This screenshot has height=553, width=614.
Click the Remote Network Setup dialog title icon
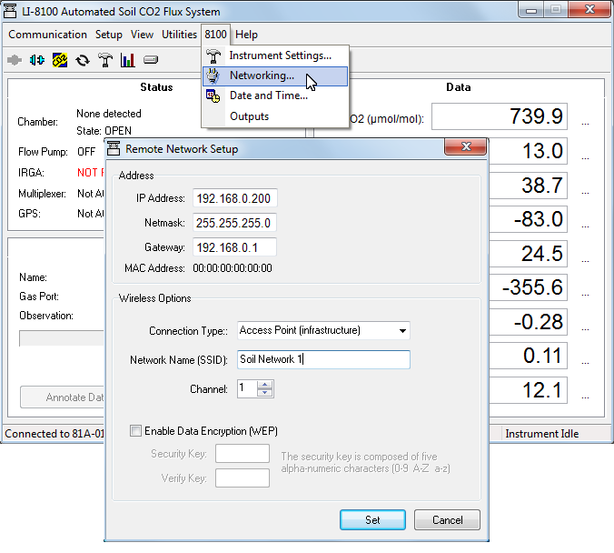[x=114, y=148]
